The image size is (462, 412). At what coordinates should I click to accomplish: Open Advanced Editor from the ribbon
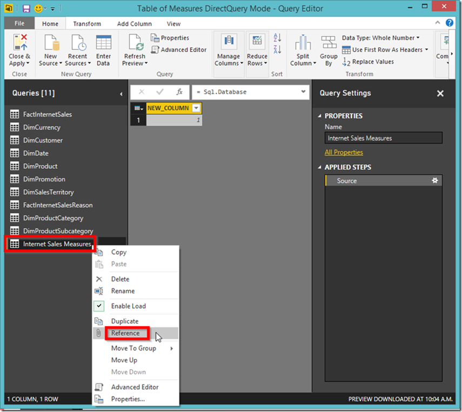pos(179,50)
